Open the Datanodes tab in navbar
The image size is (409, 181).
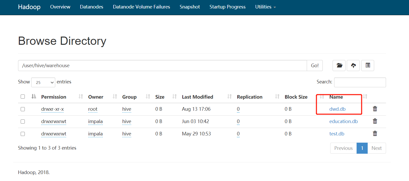pyautogui.click(x=91, y=7)
